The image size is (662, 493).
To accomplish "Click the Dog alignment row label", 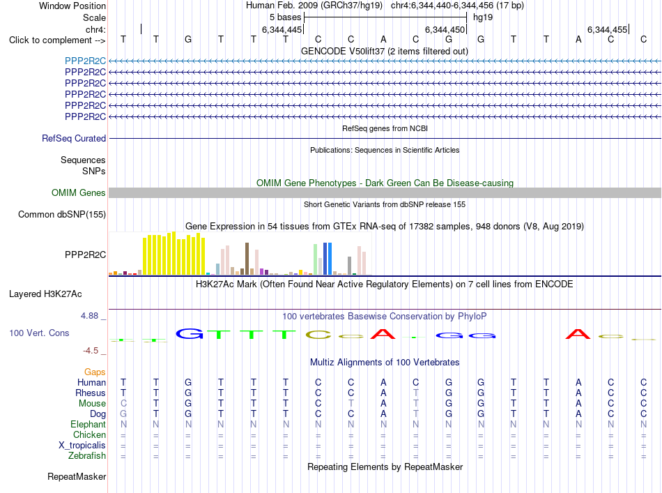I will coord(98,414).
